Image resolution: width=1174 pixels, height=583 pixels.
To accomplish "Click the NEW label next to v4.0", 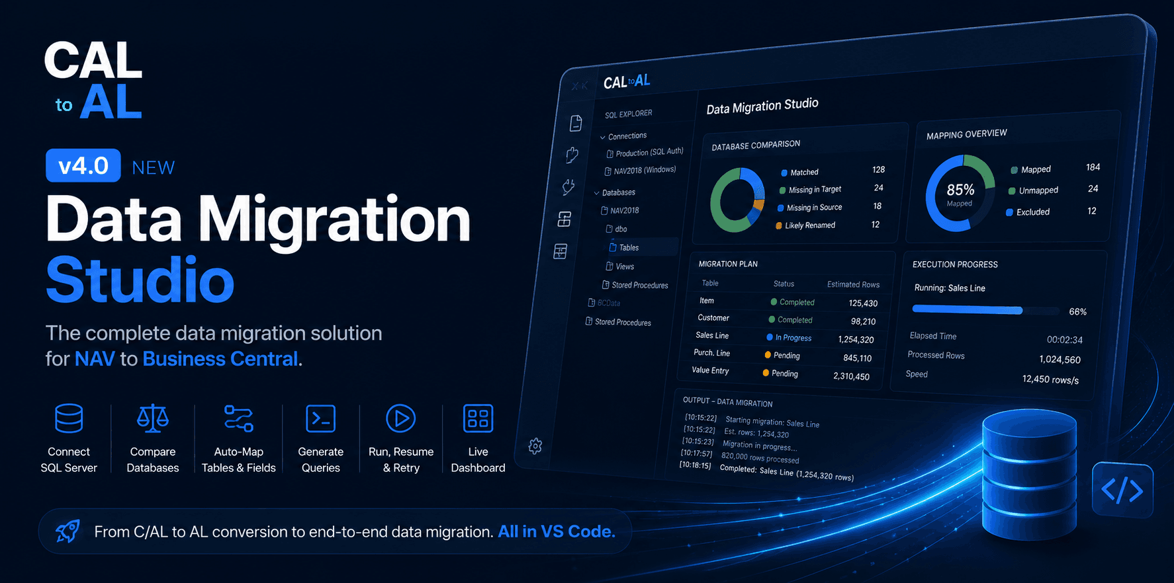I will pyautogui.click(x=154, y=168).
